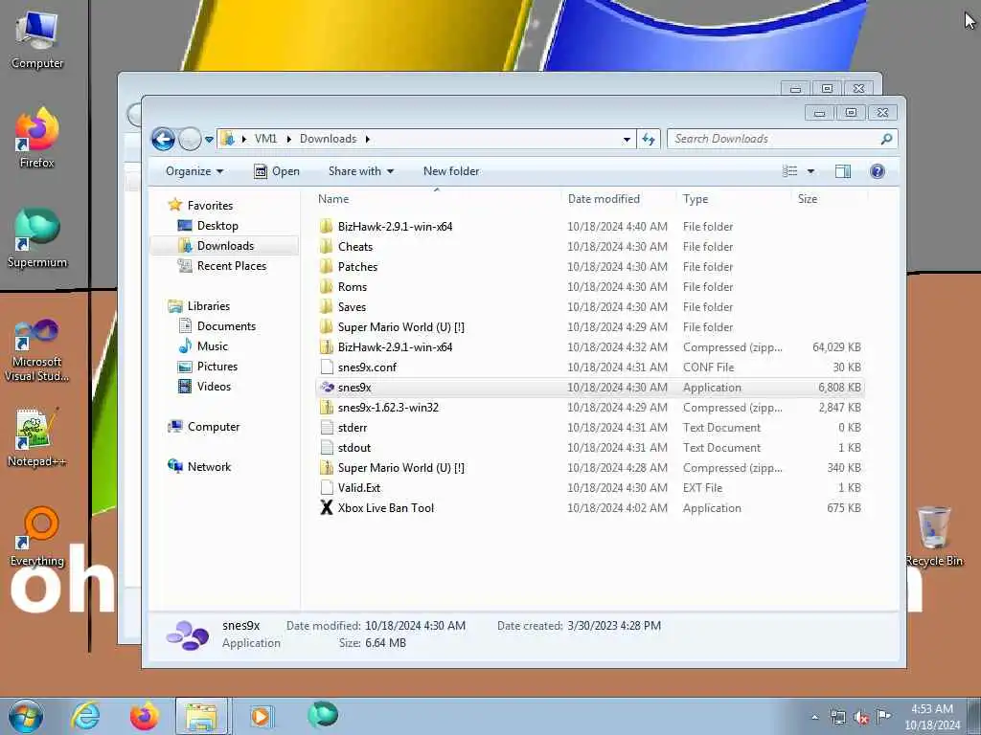Image resolution: width=981 pixels, height=735 pixels.
Task: Launch Internet Explorer from taskbar
Action: pyautogui.click(x=85, y=716)
